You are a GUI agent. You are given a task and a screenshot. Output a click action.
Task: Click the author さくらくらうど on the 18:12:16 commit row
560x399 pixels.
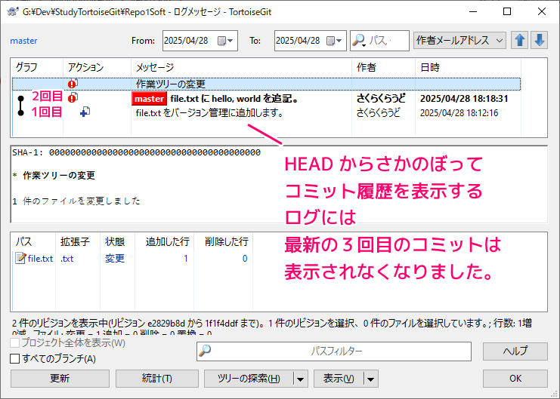click(378, 113)
